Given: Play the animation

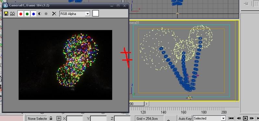Looking at the screenshot, I should point(245,118).
